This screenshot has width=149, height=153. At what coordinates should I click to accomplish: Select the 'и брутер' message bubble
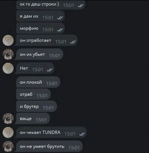click(x=36, y=106)
